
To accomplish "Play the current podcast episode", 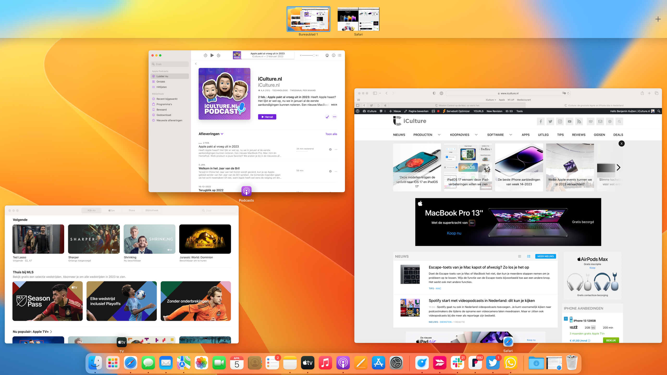I will [x=212, y=55].
